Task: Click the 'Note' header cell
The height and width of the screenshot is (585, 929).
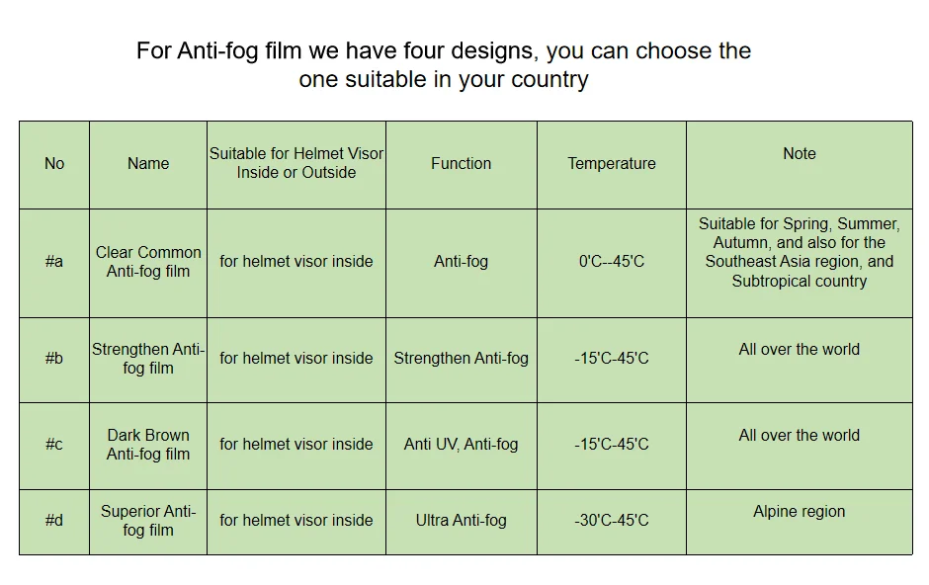Action: 799,154
